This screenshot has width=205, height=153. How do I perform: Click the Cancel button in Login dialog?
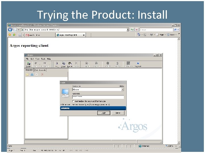118,113
